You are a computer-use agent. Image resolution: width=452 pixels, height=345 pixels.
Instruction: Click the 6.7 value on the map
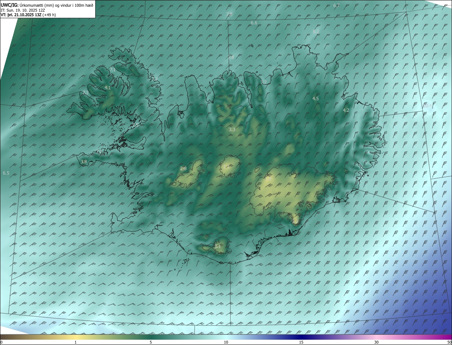pos(337,6)
